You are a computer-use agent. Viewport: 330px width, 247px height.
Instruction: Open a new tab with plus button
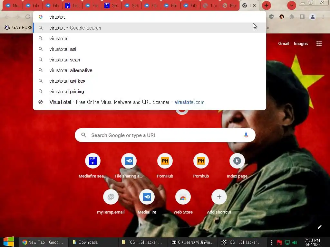(266, 5)
